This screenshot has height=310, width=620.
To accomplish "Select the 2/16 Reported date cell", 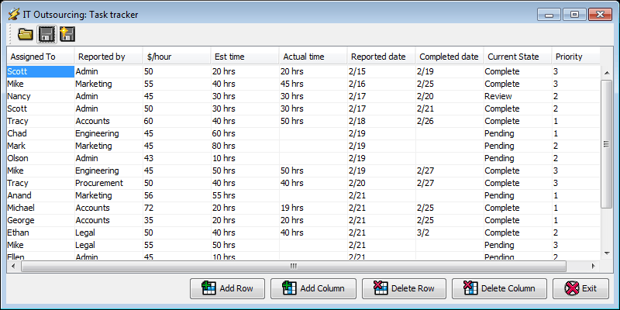I will (381, 84).
